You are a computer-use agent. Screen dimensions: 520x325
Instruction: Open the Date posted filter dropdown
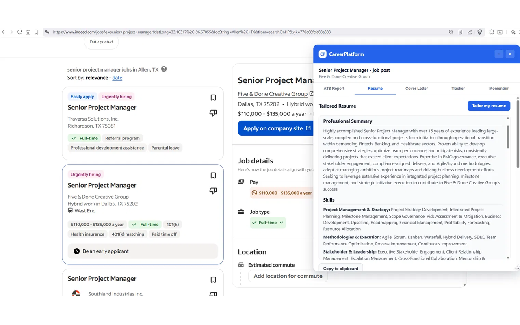tap(101, 42)
